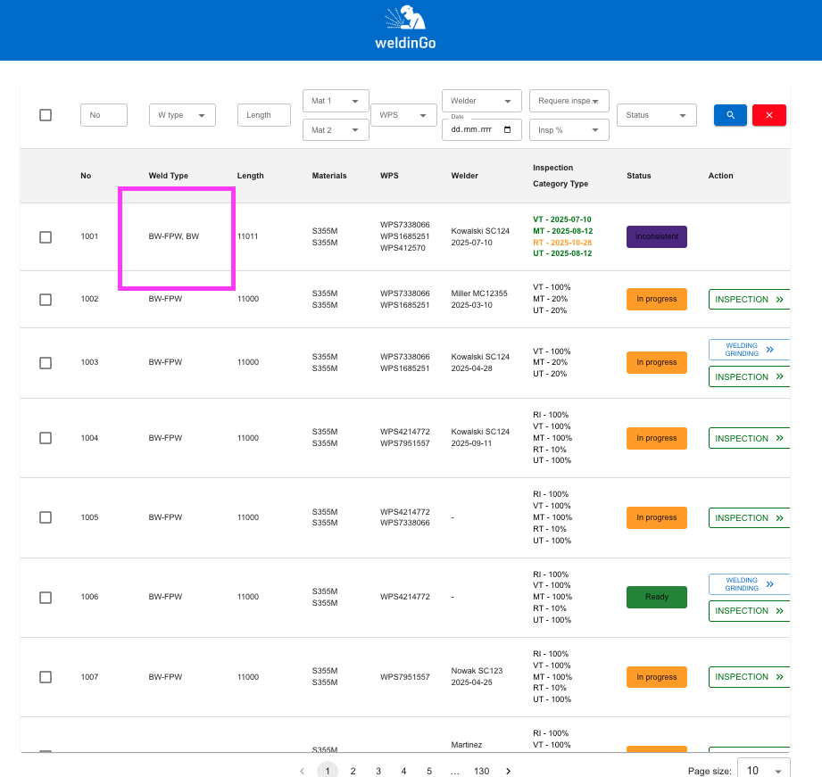Click the blue search filter button
Viewport: 822px width, 777px height.
click(x=730, y=115)
